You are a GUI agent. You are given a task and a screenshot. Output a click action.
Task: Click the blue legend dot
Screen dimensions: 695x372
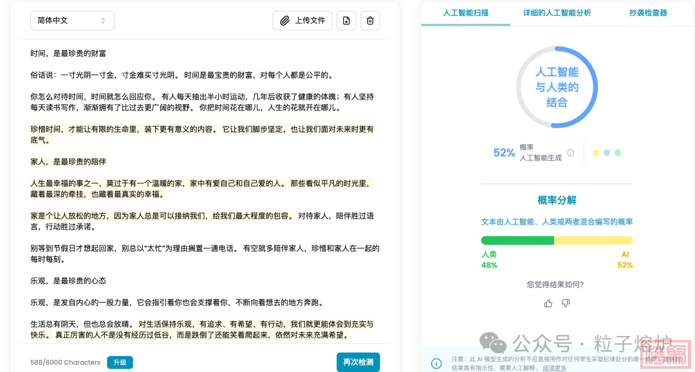607,153
